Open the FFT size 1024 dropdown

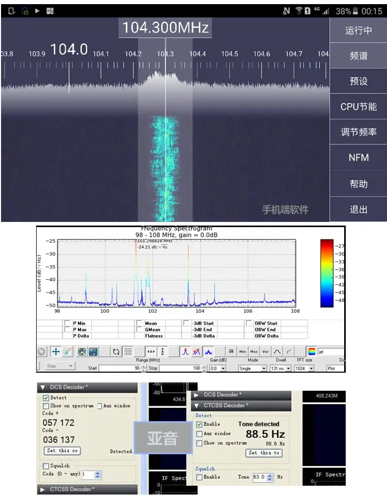(304, 369)
